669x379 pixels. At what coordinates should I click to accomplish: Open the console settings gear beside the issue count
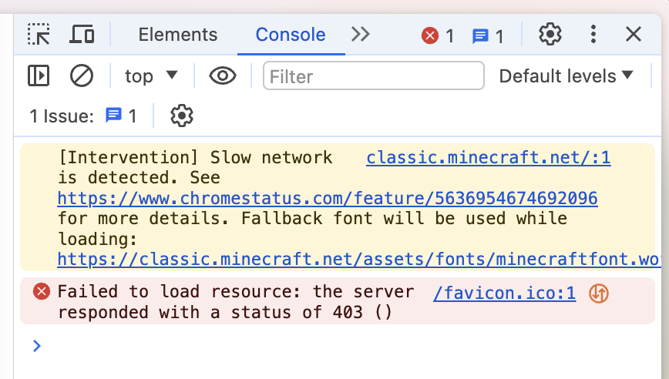181,116
